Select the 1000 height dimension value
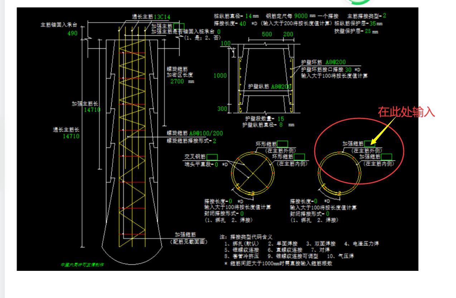 pyautogui.click(x=220, y=76)
